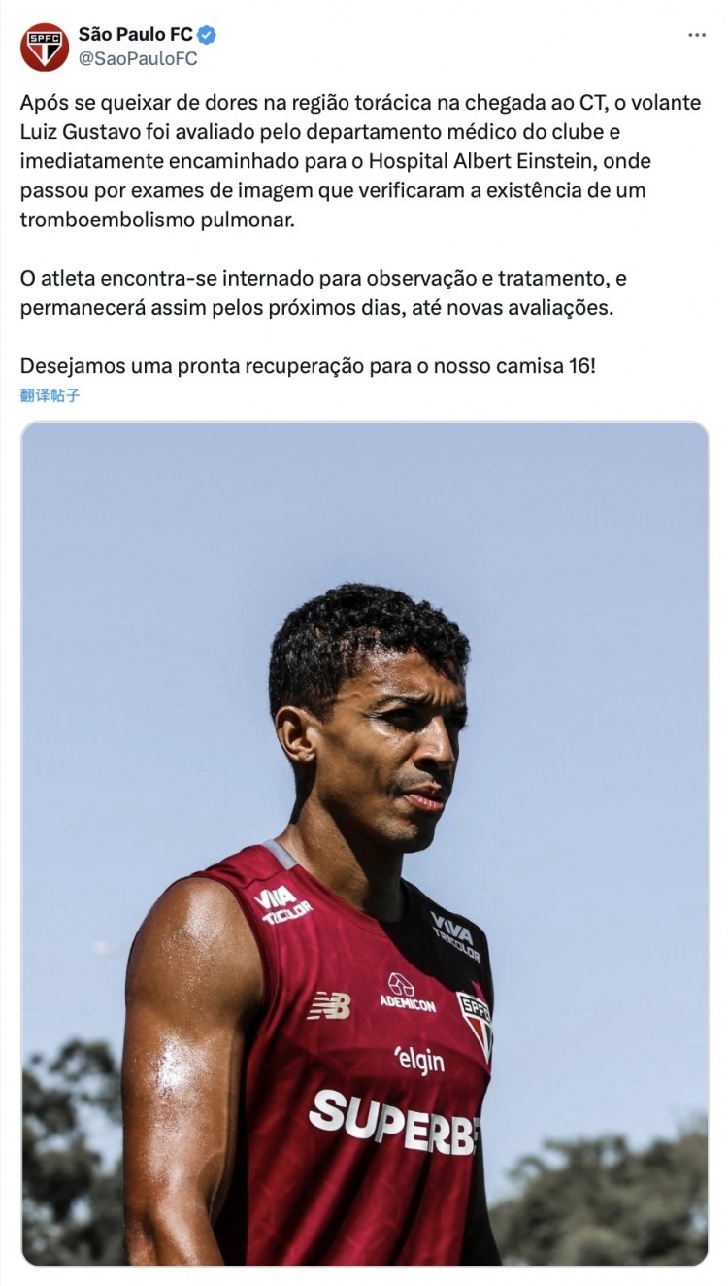Click the São Paulo FC display name
Viewport: 728px width, 1286px height.
pos(136,35)
